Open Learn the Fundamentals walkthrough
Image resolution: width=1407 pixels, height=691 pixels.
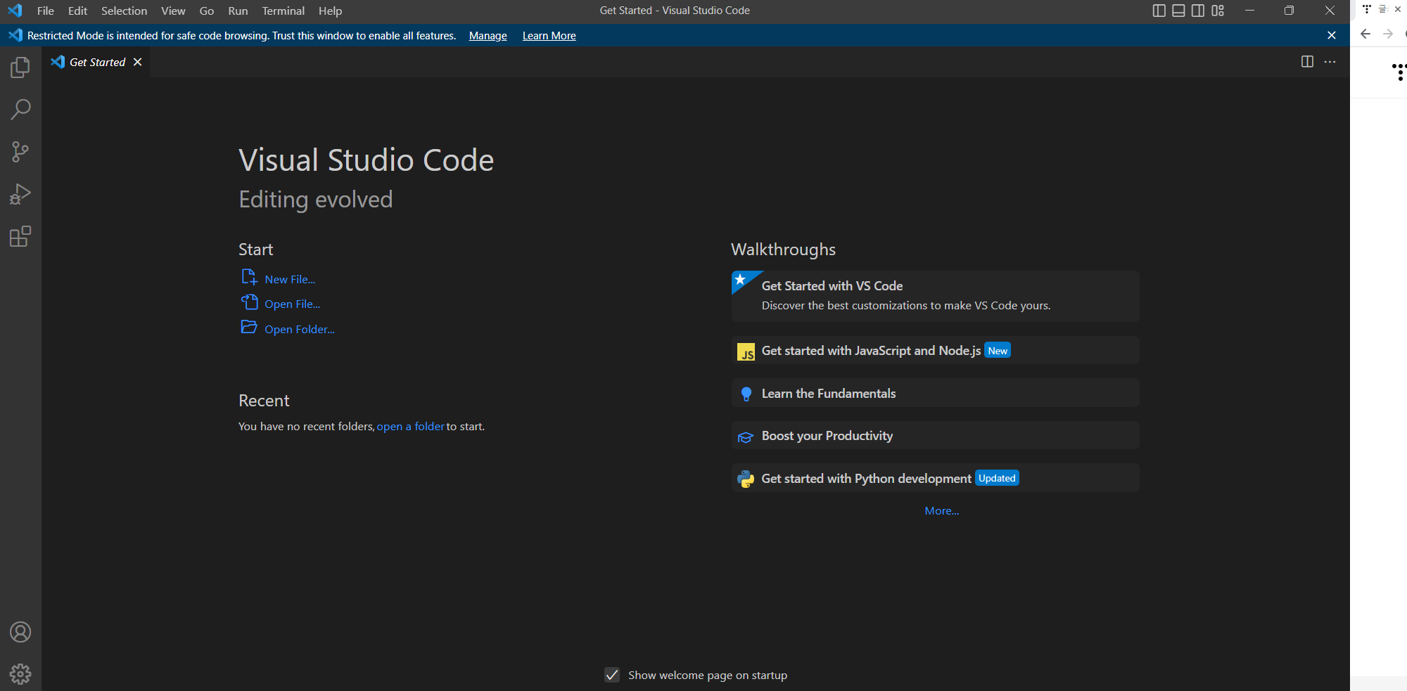(x=935, y=393)
